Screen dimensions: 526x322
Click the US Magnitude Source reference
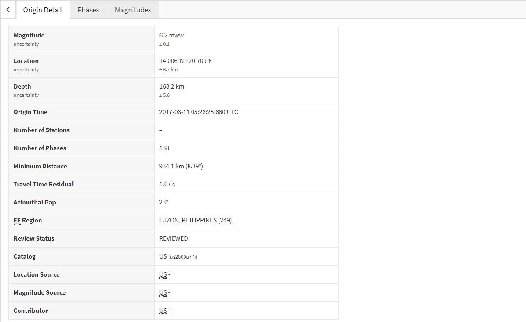coord(164,292)
